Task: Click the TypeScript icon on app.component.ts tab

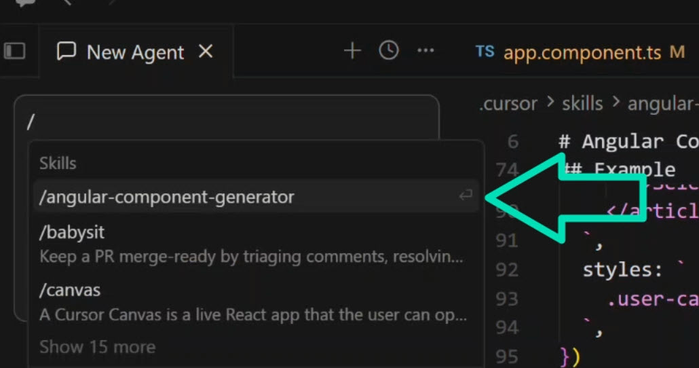Action: [485, 52]
